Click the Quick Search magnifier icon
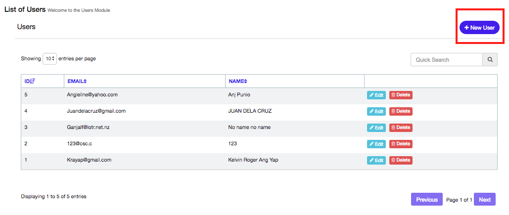509x215 pixels. [x=490, y=60]
